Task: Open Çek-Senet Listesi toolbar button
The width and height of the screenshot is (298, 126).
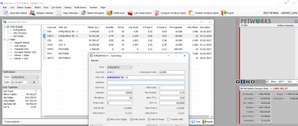Action: [140, 13]
